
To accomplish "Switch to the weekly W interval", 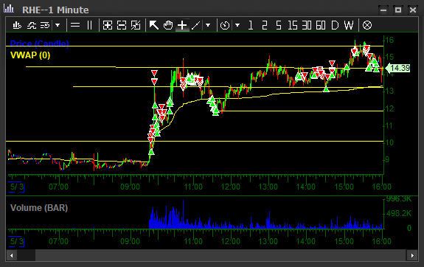I will 349,25.
